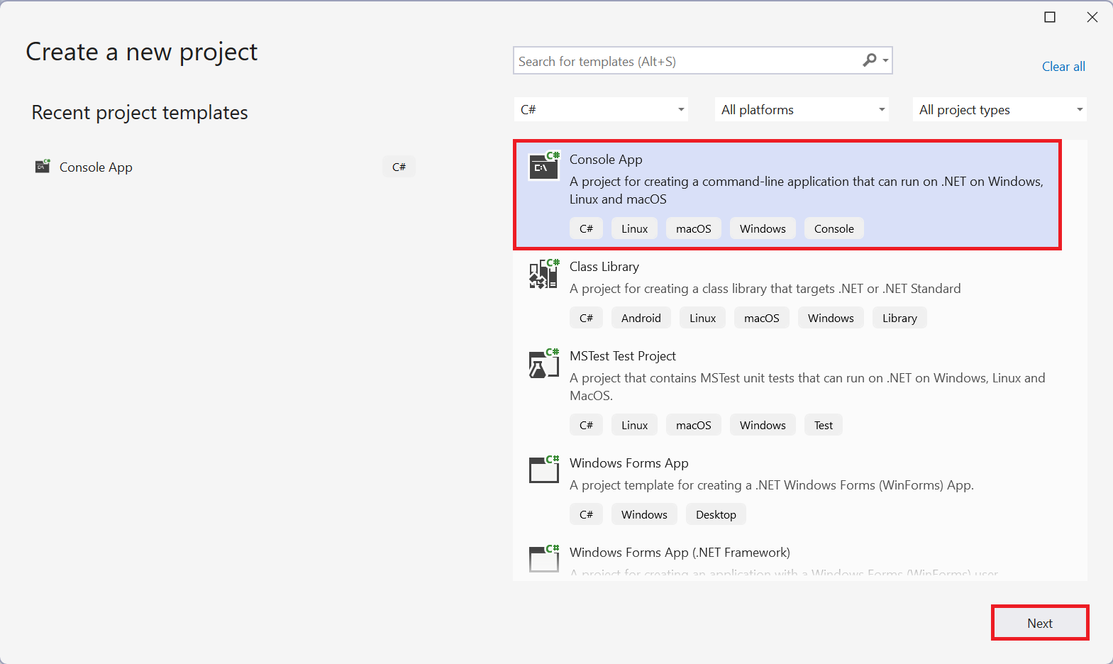Select the MSTest Test Project title

[x=623, y=356]
